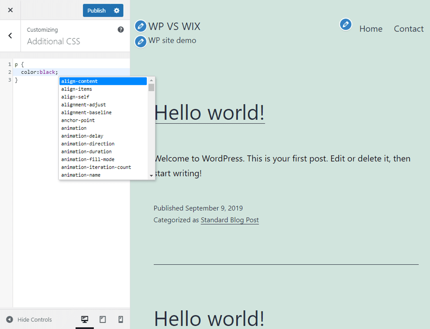Select animation-direction suggestion
The image size is (430, 329).
pyautogui.click(x=103, y=144)
